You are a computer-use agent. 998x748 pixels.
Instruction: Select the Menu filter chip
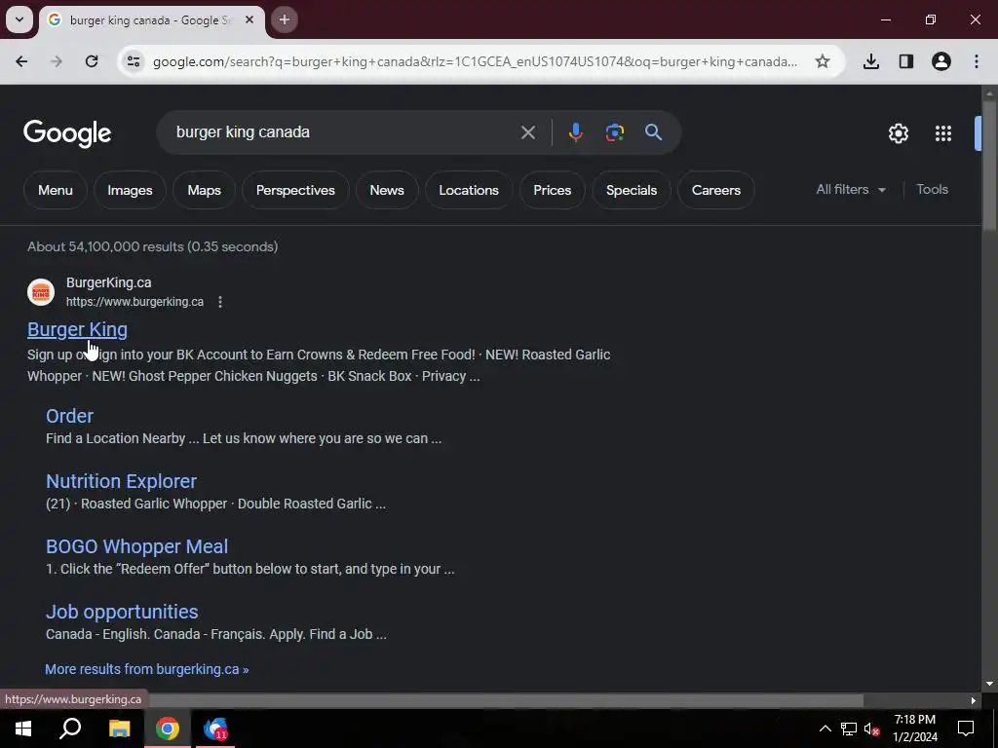[x=56, y=190]
